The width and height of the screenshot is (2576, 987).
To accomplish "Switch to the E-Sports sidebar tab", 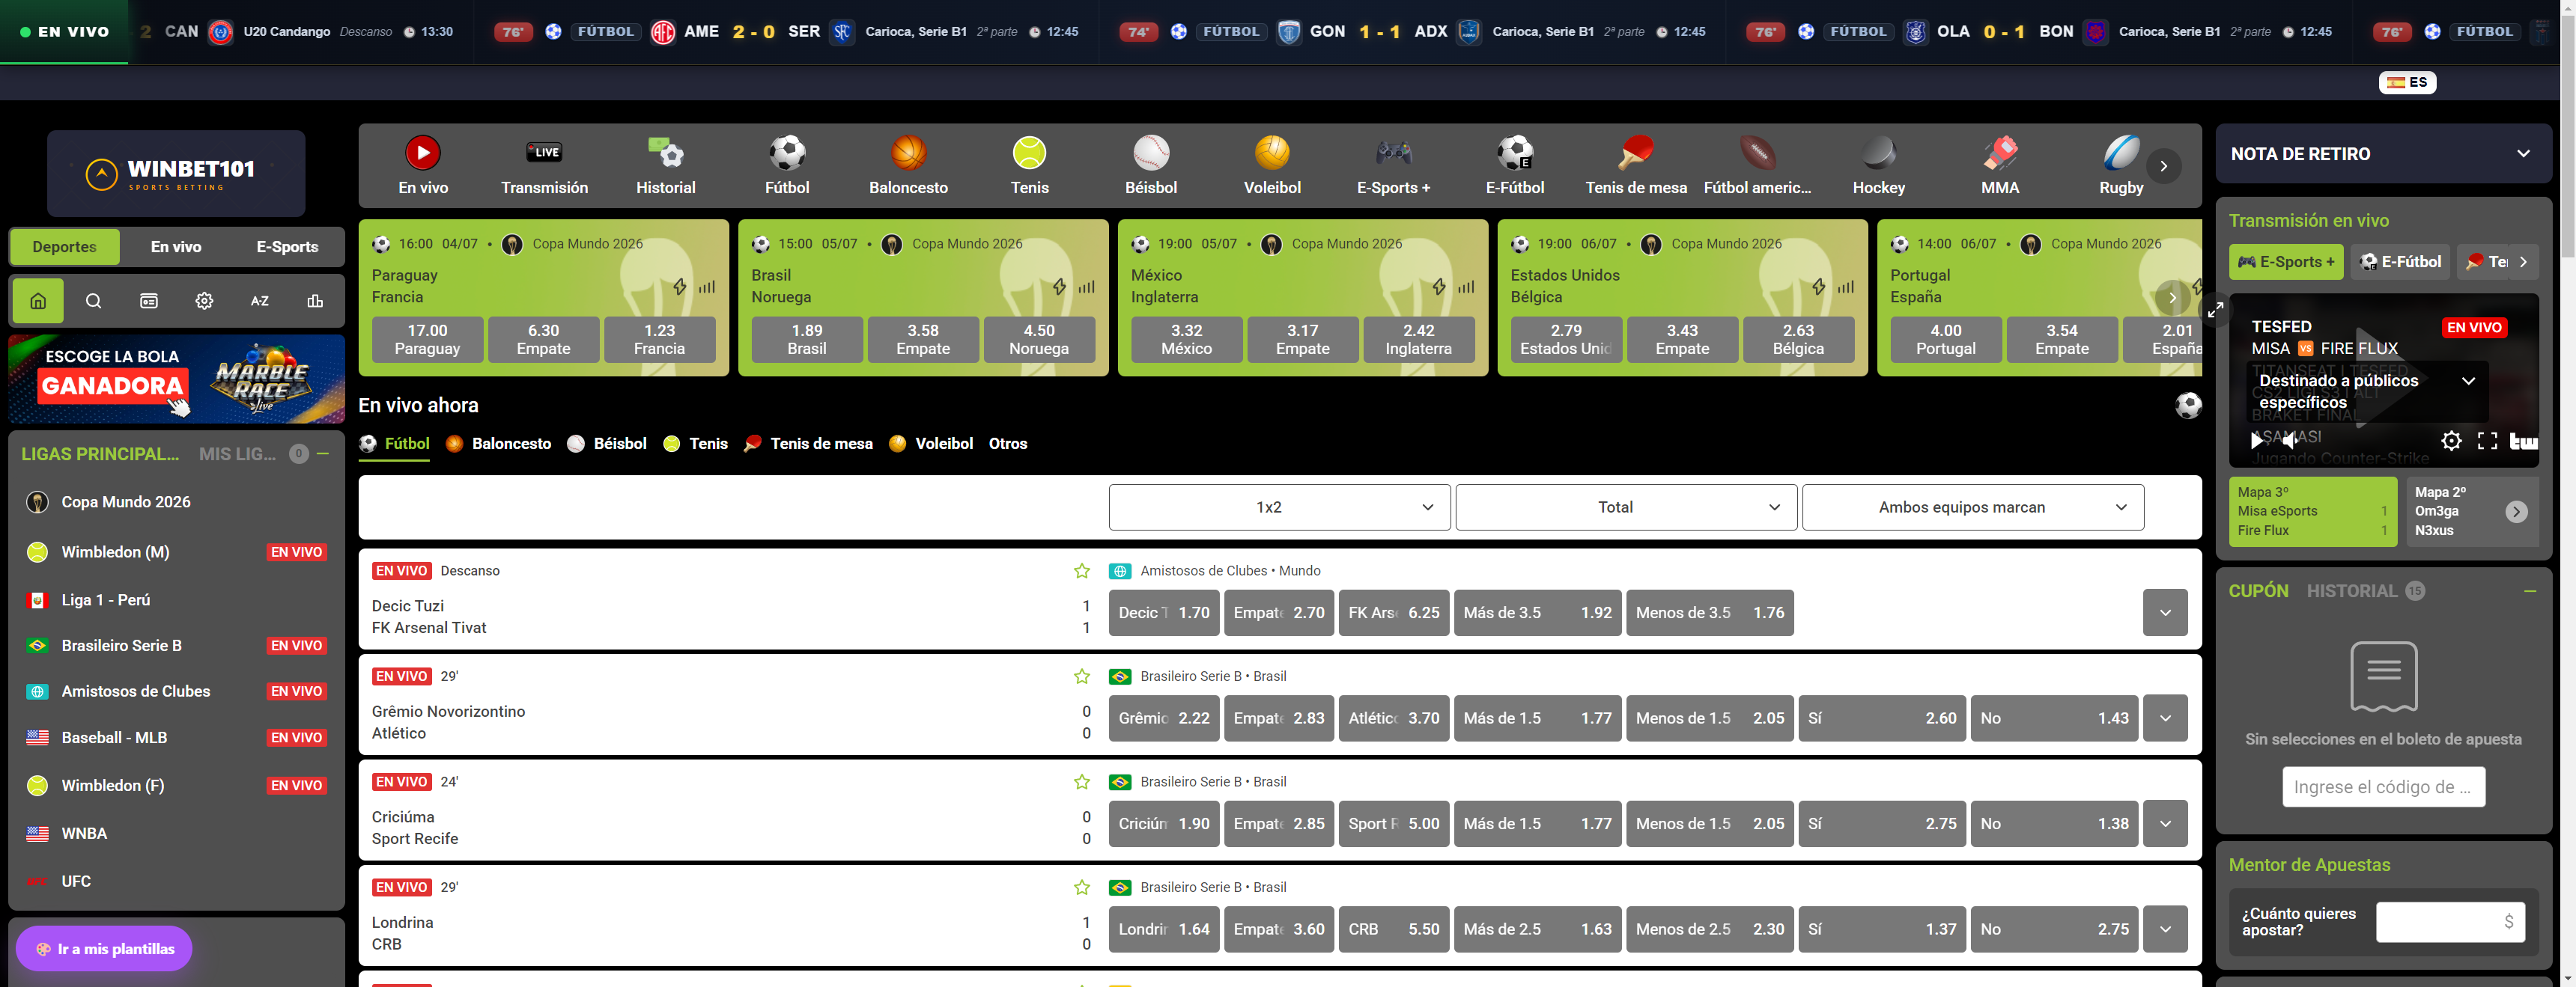I will pos(287,247).
